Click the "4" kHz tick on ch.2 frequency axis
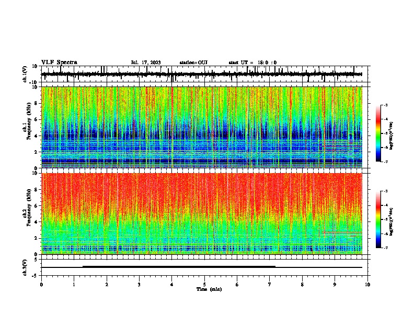The width and height of the screenshot is (414, 319). click(x=37, y=222)
